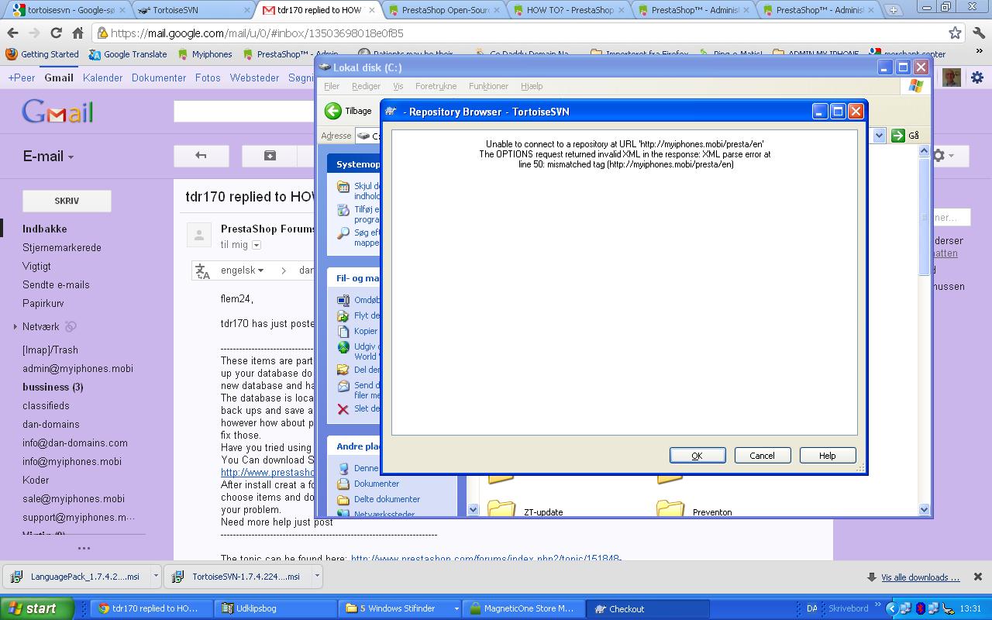Viewport: 992px width, 620px height.
Task: Click Gå button in Explorer address bar
Action: click(x=904, y=136)
